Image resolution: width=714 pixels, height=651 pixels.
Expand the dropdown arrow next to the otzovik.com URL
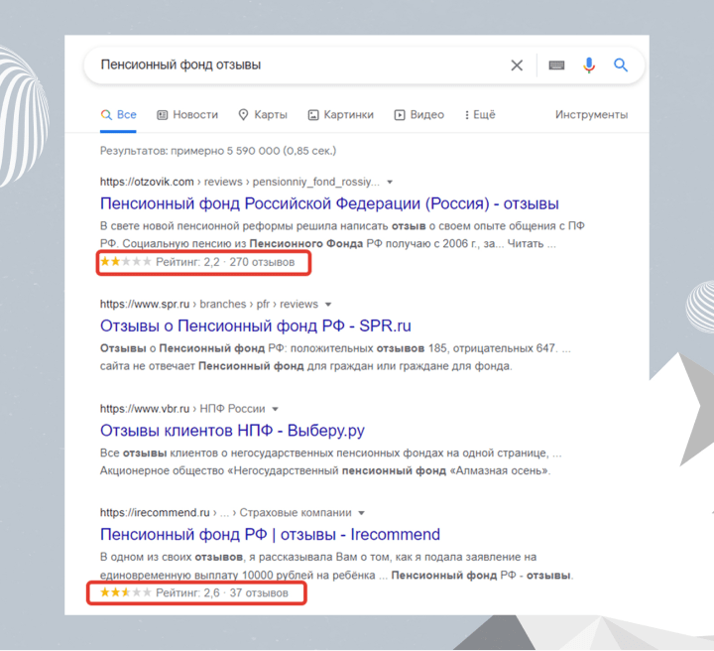pyautogui.click(x=390, y=183)
